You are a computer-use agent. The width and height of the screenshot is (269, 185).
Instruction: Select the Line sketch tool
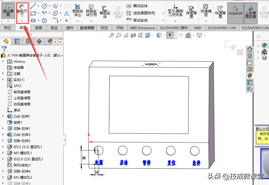(x=33, y=6)
